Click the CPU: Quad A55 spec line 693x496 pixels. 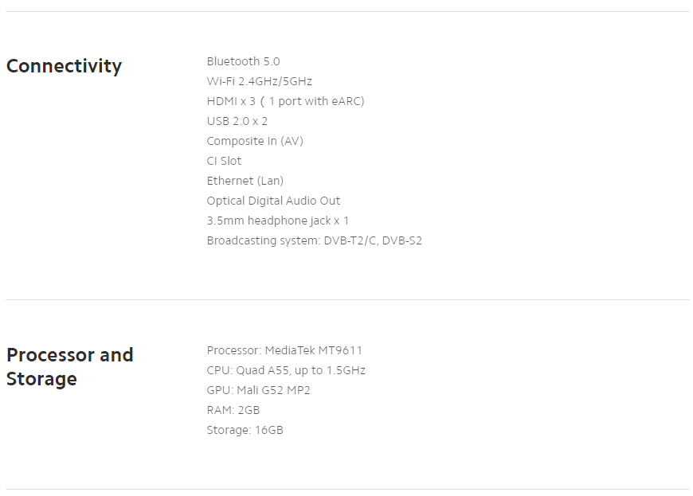[286, 370]
